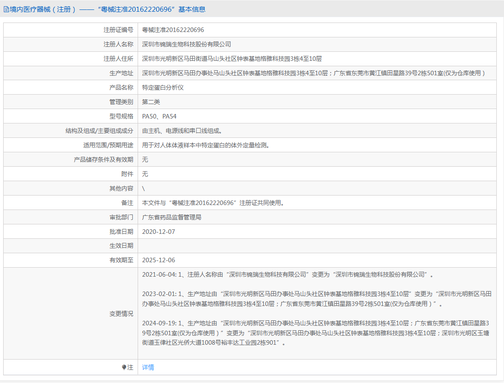Click the 产品名称 row label

121,88
